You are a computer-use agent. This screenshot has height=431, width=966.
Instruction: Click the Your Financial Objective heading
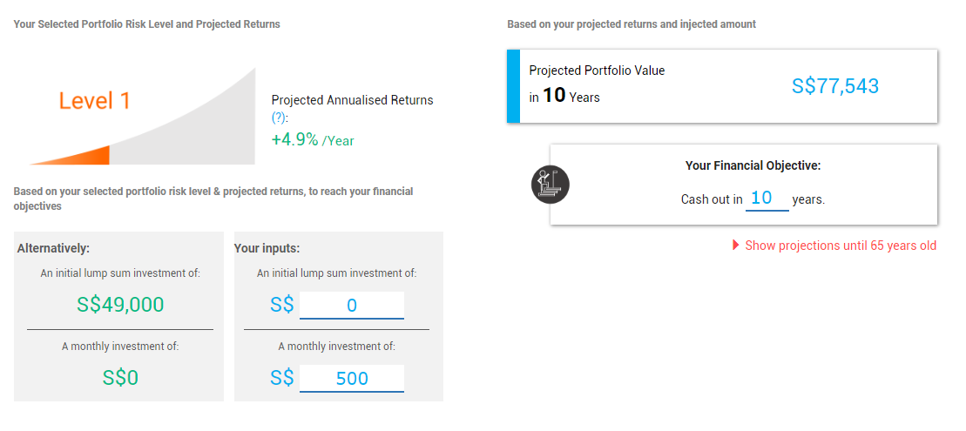pyautogui.click(x=753, y=165)
